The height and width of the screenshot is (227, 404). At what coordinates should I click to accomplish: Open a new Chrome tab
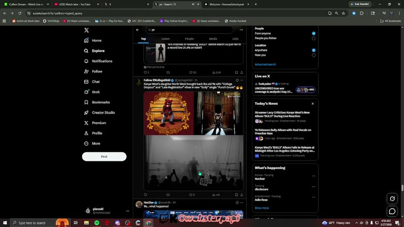256,4
